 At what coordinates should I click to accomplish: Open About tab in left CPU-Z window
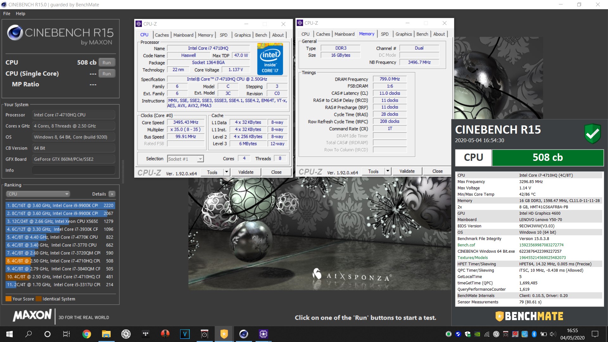(278, 35)
